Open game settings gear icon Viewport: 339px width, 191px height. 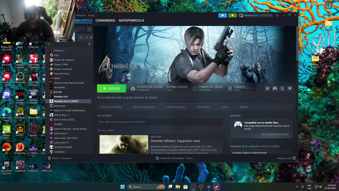267,88
